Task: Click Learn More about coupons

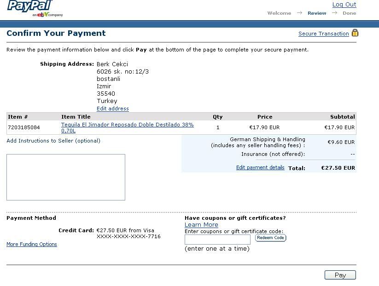Action: tap(201, 225)
